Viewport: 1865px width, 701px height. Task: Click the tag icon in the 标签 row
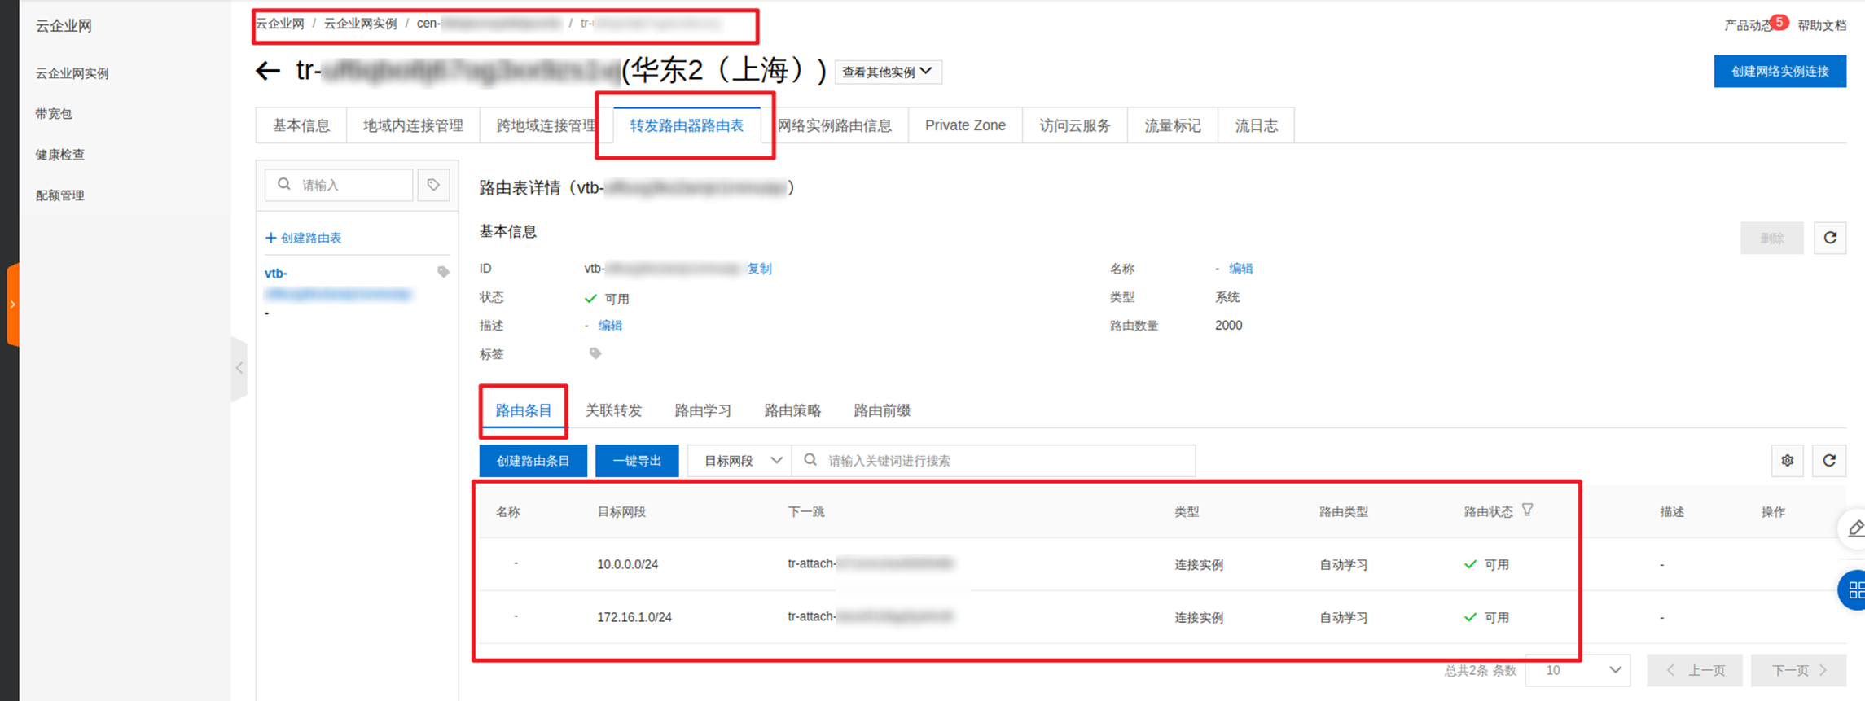595,353
